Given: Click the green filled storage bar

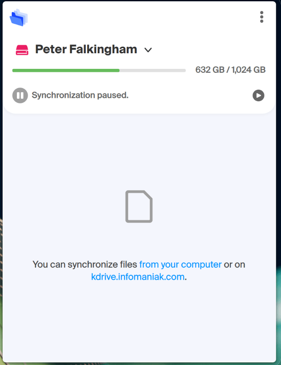Looking at the screenshot, I should [x=66, y=71].
